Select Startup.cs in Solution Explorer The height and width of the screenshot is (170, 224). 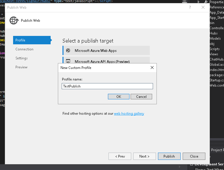click(217, 80)
